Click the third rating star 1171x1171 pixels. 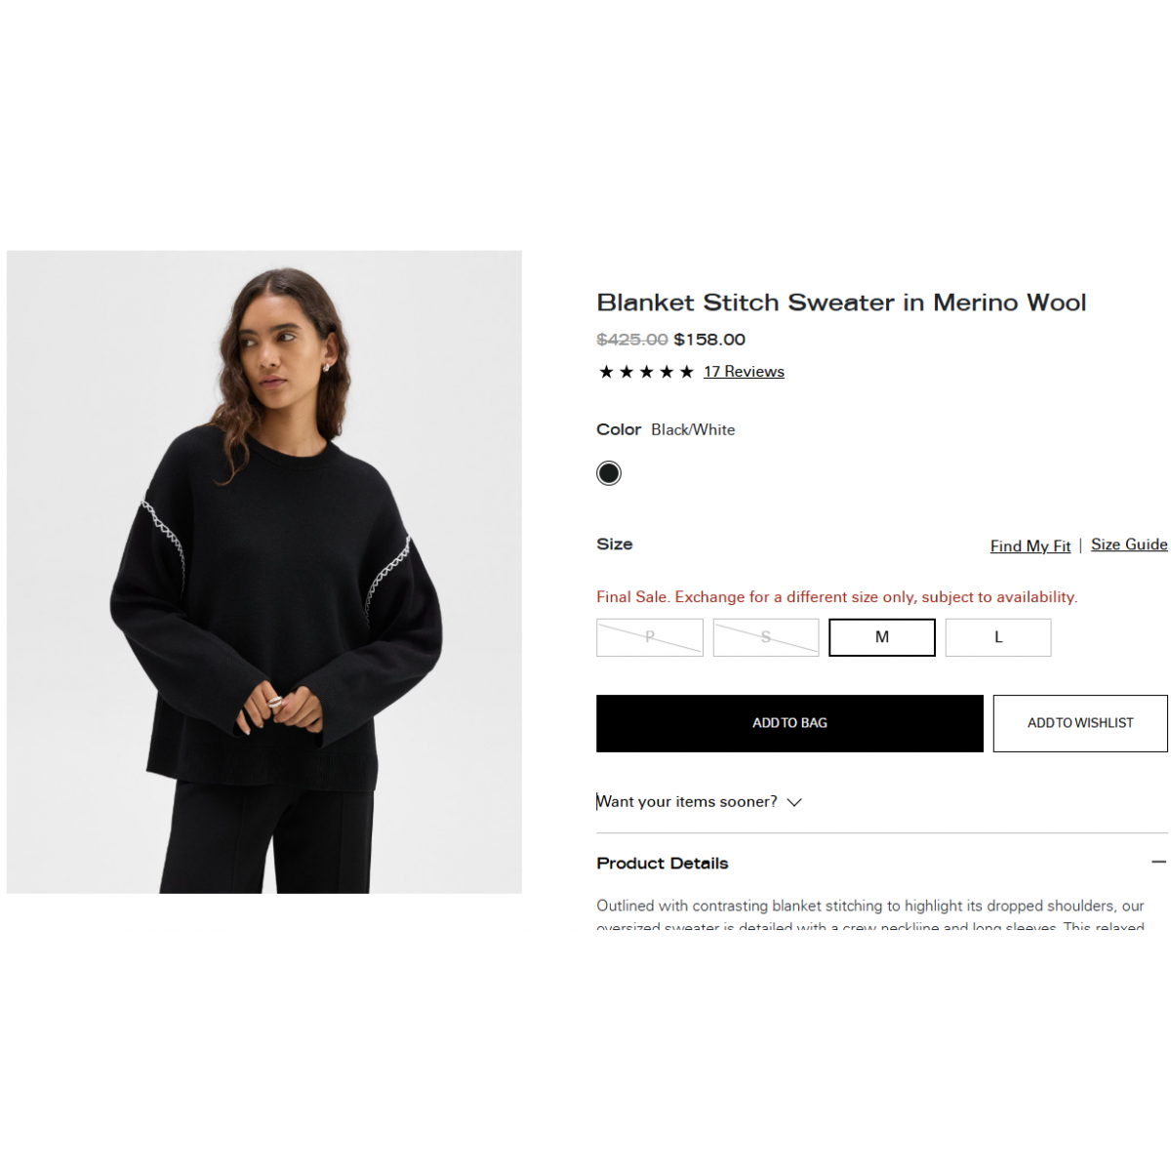[646, 372]
